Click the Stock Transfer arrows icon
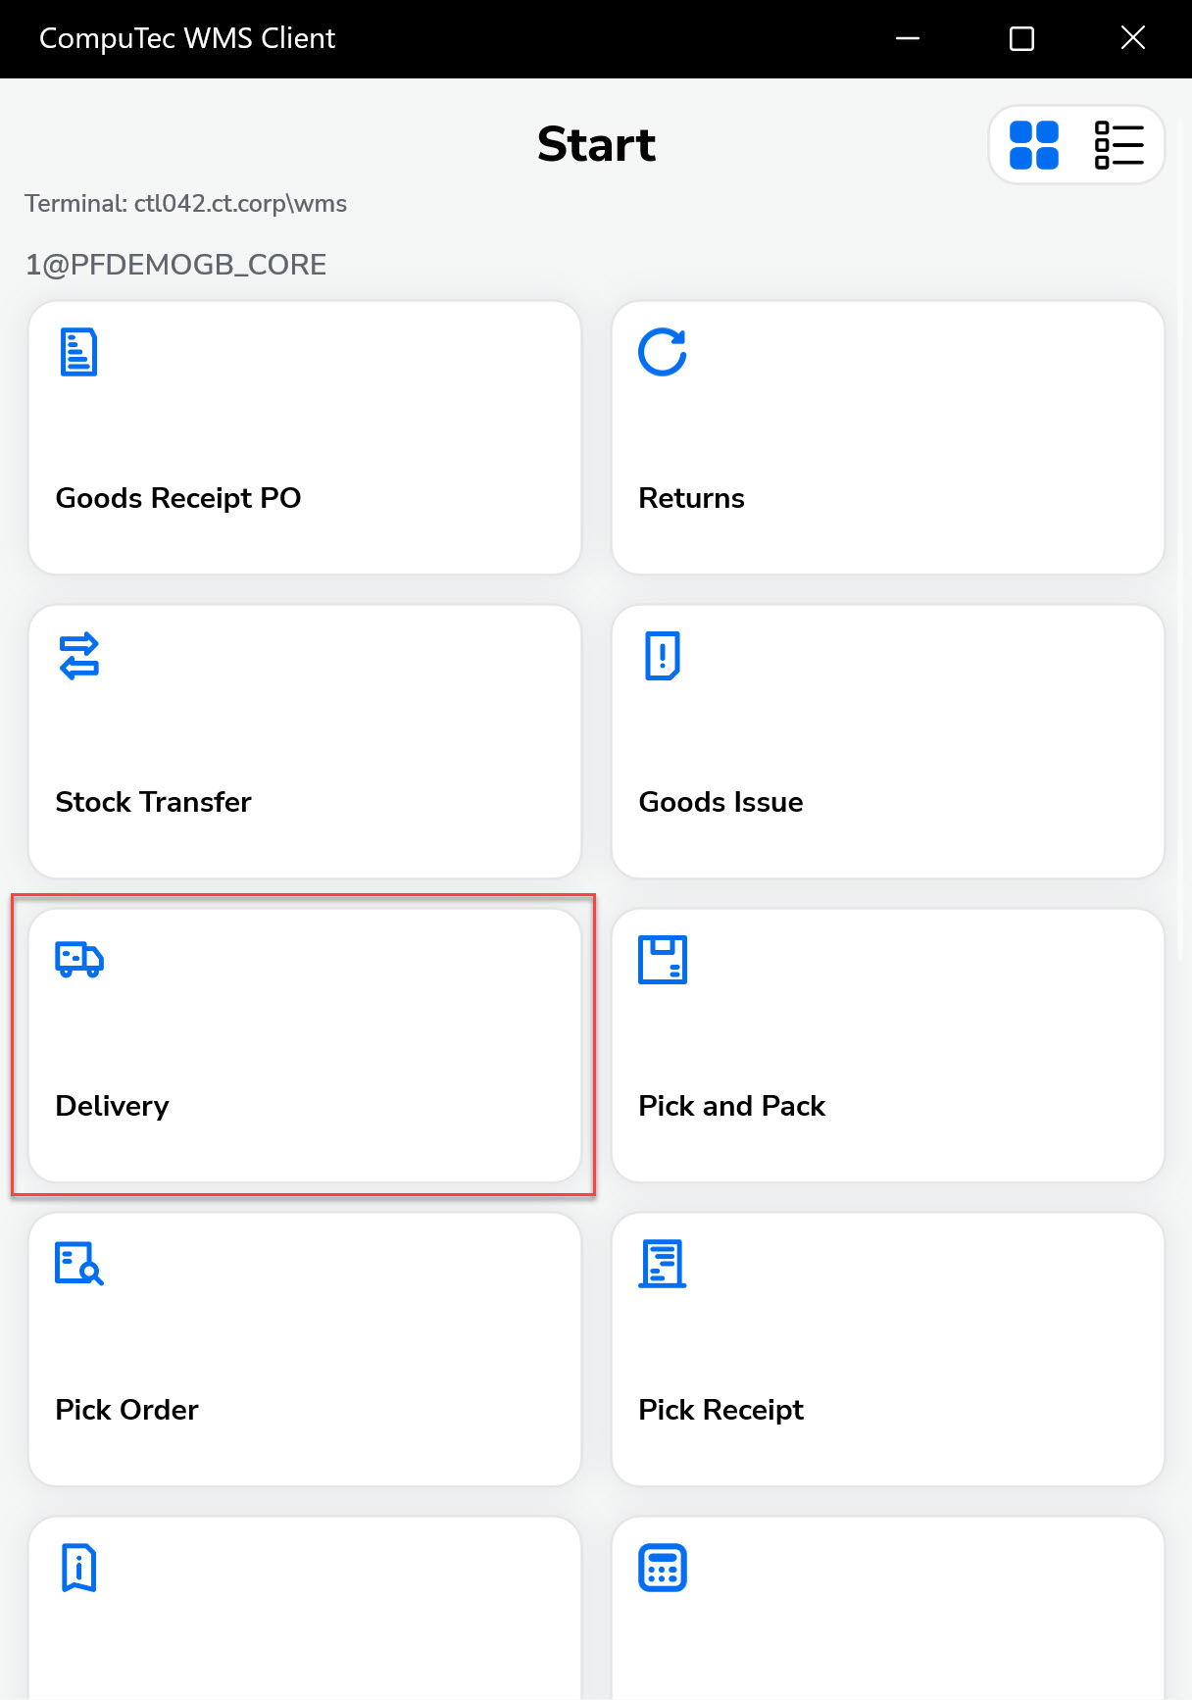Screen dimensions: 1192x1700 pyautogui.click(x=78, y=656)
